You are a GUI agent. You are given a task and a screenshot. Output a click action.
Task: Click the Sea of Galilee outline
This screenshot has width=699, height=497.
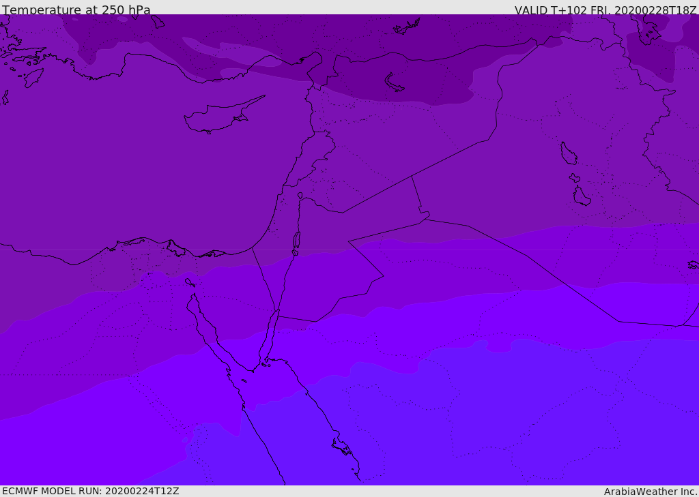click(300, 196)
